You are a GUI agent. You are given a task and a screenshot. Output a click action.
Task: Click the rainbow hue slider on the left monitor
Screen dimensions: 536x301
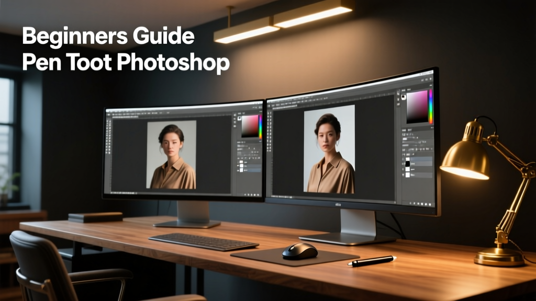tap(261, 126)
